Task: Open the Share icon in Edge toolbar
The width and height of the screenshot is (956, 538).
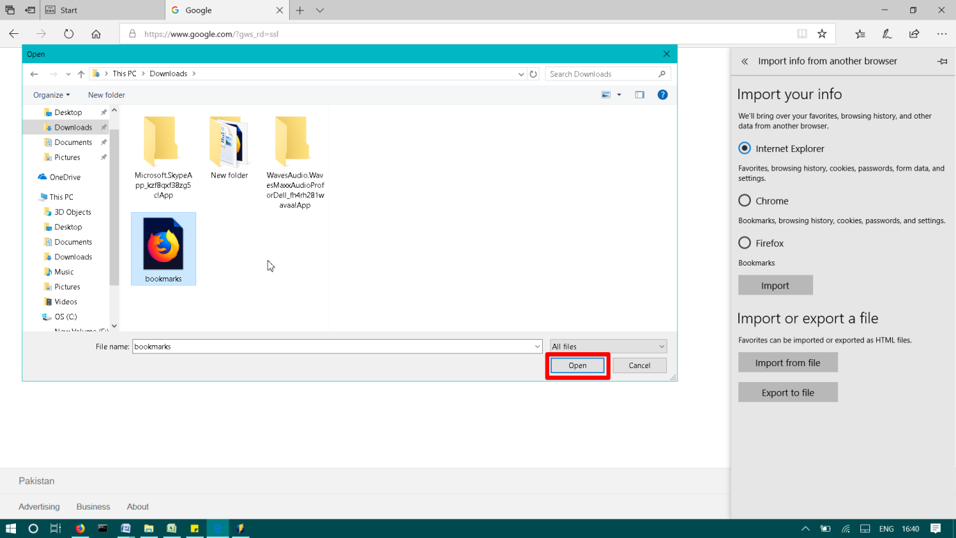Action: (x=914, y=34)
